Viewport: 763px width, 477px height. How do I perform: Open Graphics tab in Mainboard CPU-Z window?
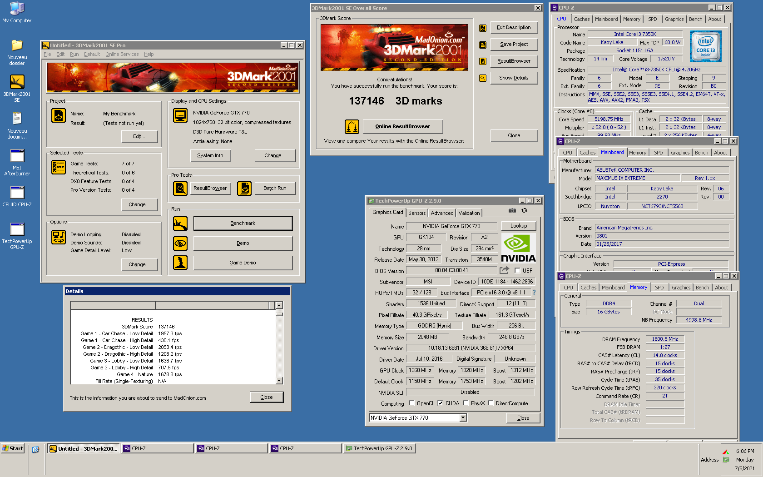pyautogui.click(x=680, y=153)
